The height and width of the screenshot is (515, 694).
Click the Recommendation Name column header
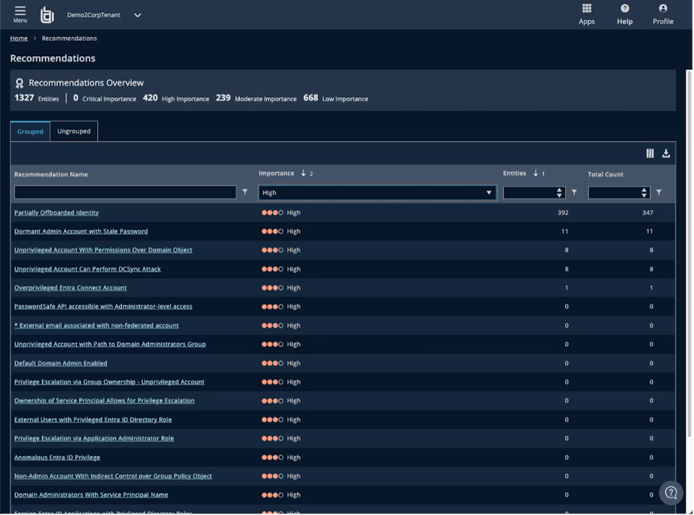click(x=51, y=174)
